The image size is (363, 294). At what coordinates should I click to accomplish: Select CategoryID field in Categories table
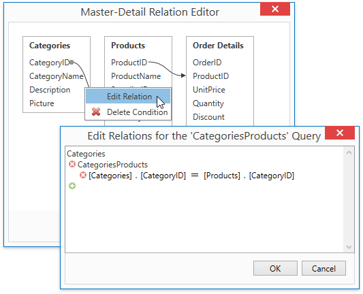tap(49, 63)
